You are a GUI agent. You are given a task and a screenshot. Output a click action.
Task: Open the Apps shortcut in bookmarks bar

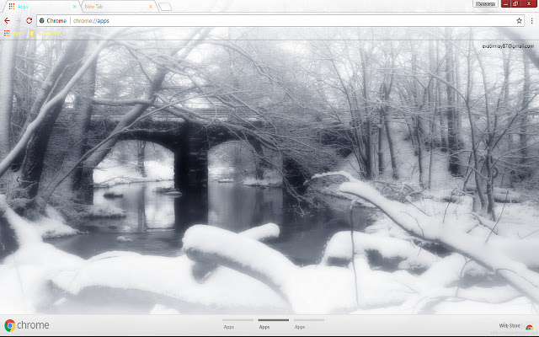click(14, 34)
